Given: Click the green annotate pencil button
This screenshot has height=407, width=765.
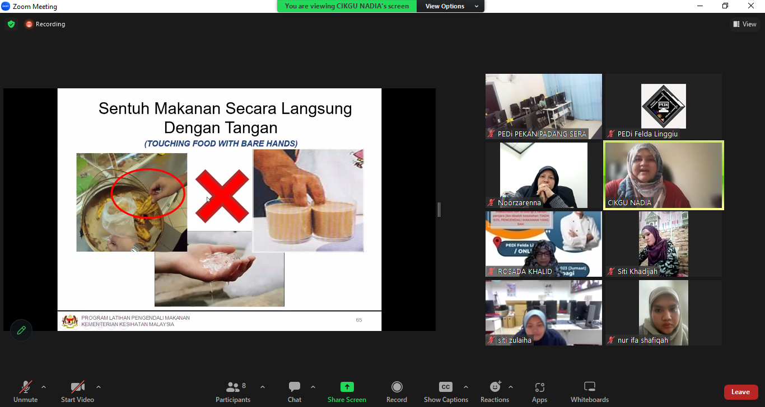Looking at the screenshot, I should tap(21, 330).
